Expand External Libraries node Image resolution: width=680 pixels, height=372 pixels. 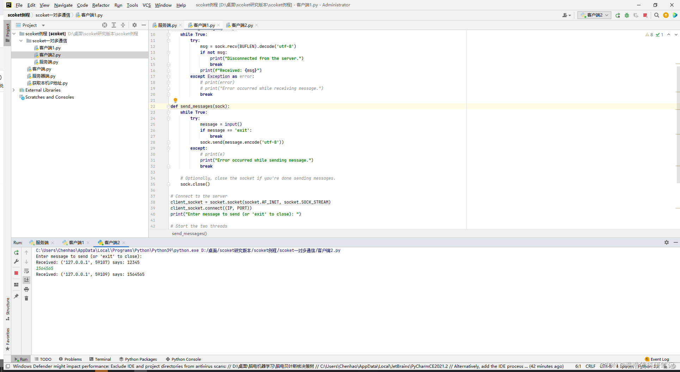pyautogui.click(x=14, y=90)
